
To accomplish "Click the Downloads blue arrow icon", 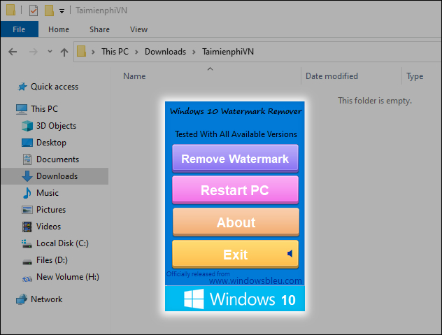I will pyautogui.click(x=27, y=176).
